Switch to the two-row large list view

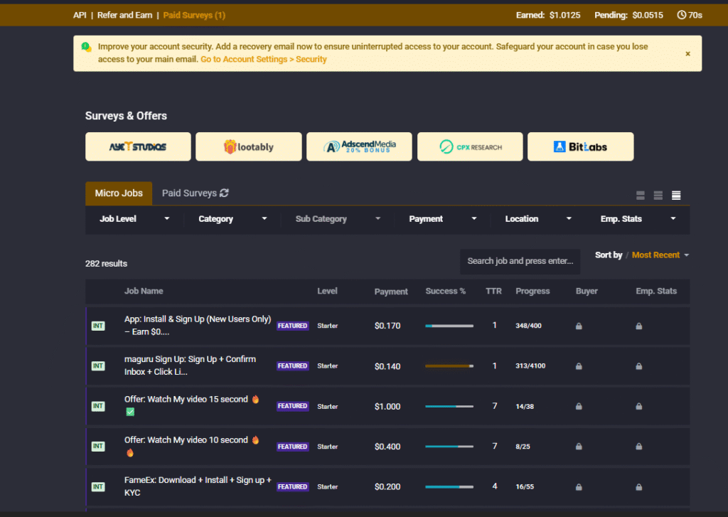(641, 196)
